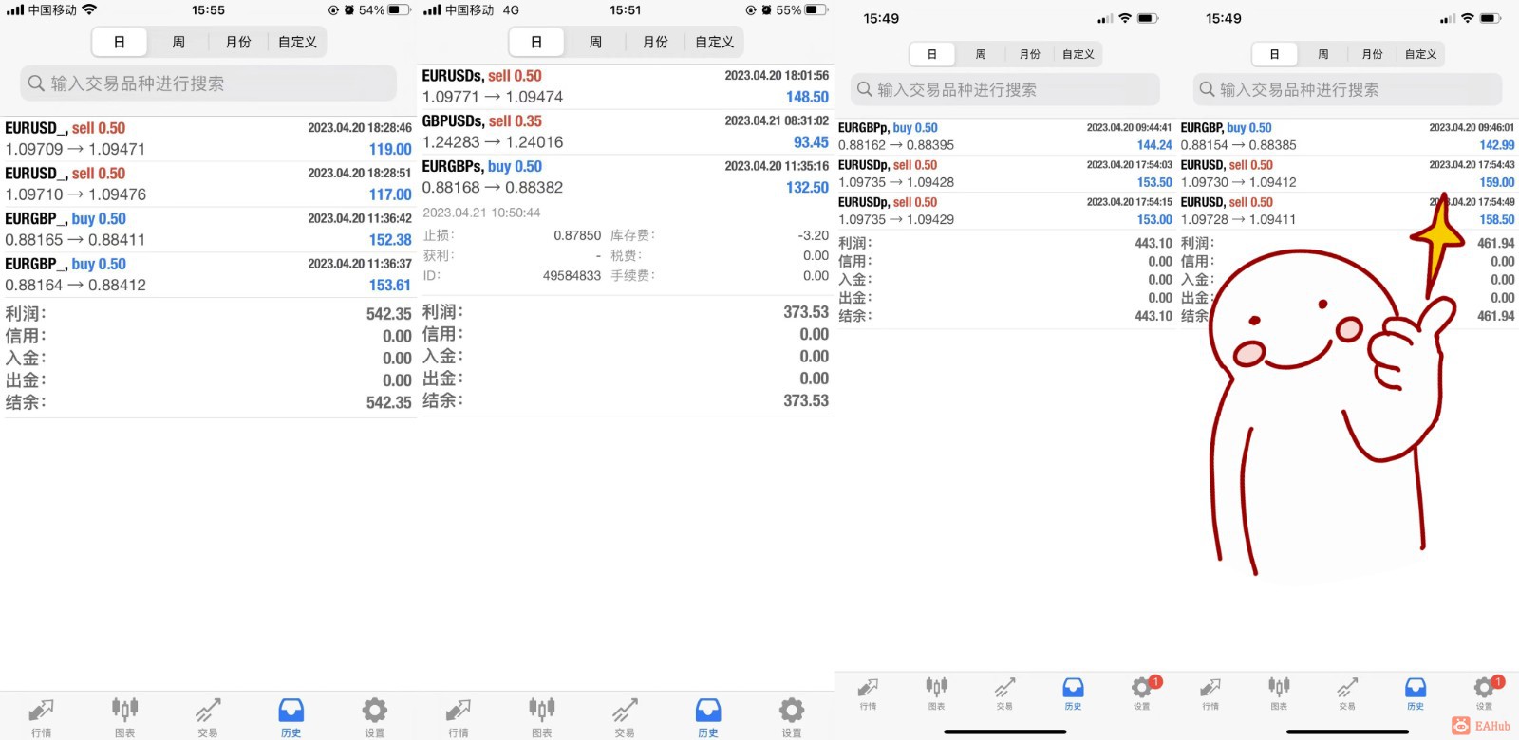Tap the 结余 balance value 542.35
1519x740 pixels.
[389, 402]
